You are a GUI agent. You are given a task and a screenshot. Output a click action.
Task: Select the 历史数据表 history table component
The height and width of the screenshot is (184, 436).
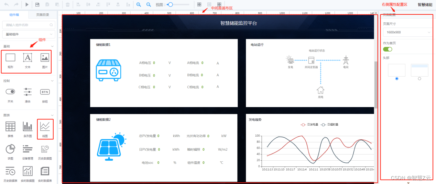(x=10, y=174)
